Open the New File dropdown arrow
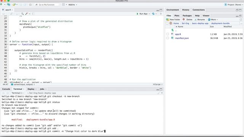The width and height of the screenshot is (244, 137). 5,5
